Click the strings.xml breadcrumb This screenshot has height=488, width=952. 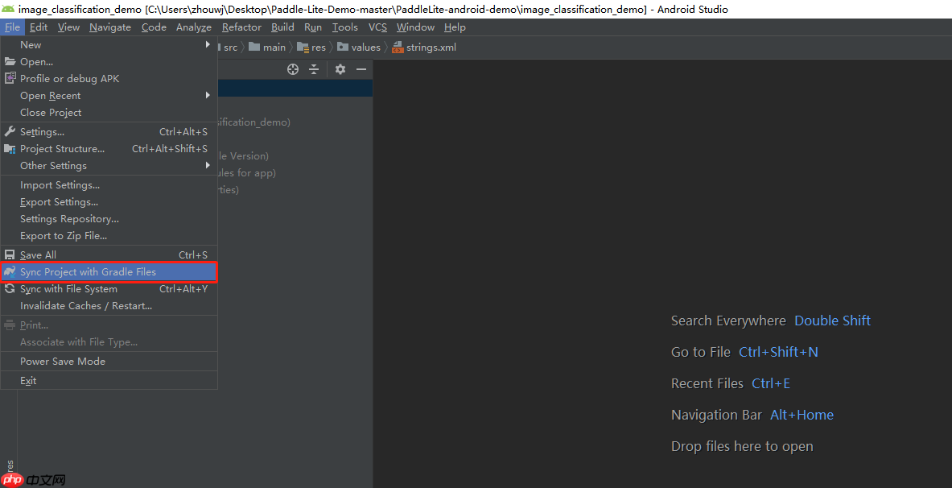(431, 48)
